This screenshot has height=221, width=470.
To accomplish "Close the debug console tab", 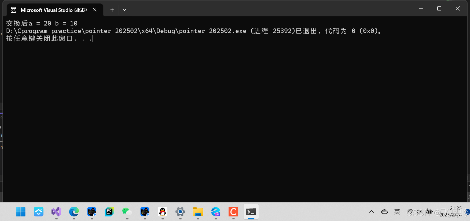I will 95,10.
